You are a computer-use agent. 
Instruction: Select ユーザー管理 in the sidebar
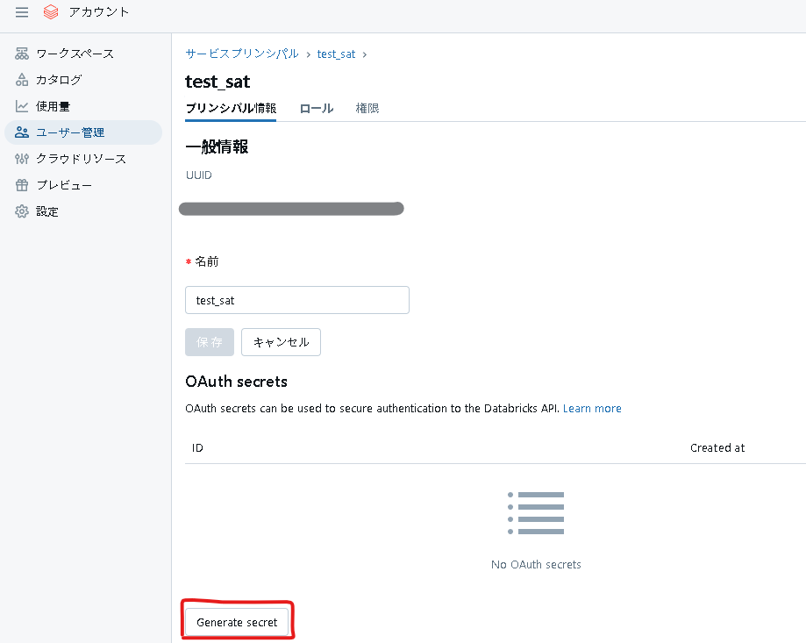83,132
